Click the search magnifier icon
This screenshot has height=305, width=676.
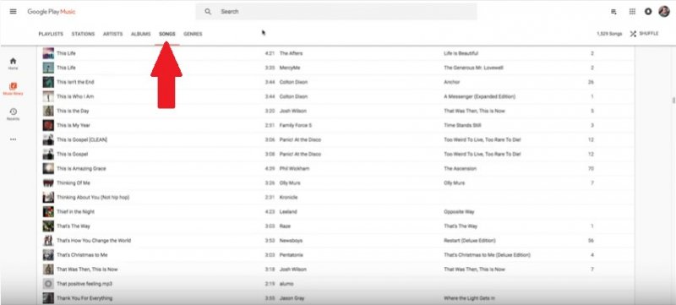[x=208, y=12]
